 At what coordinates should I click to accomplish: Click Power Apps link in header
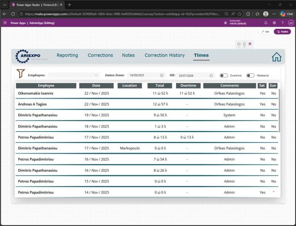click(18, 23)
